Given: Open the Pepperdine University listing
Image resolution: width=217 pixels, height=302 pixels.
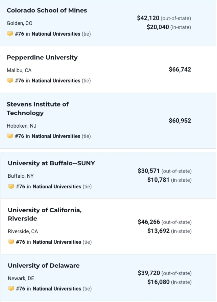Looking at the screenshot, I should coord(42,57).
